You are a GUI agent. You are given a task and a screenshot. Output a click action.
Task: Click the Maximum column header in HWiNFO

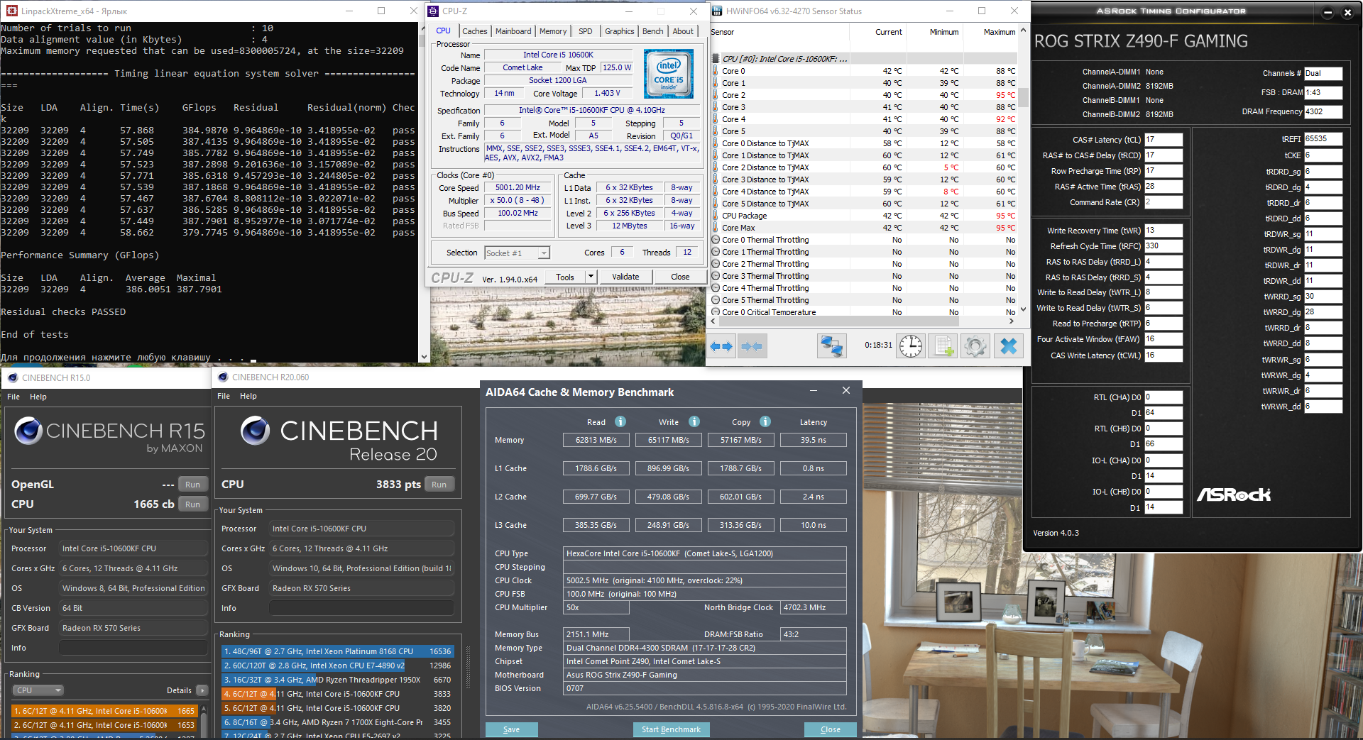(999, 32)
